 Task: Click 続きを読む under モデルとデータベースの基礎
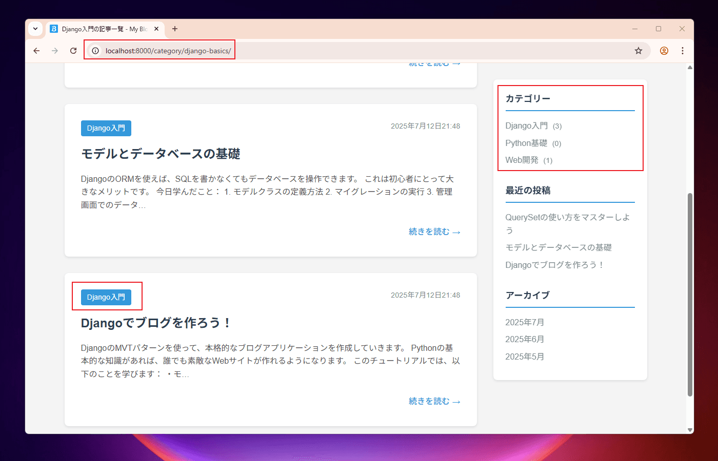coord(434,232)
